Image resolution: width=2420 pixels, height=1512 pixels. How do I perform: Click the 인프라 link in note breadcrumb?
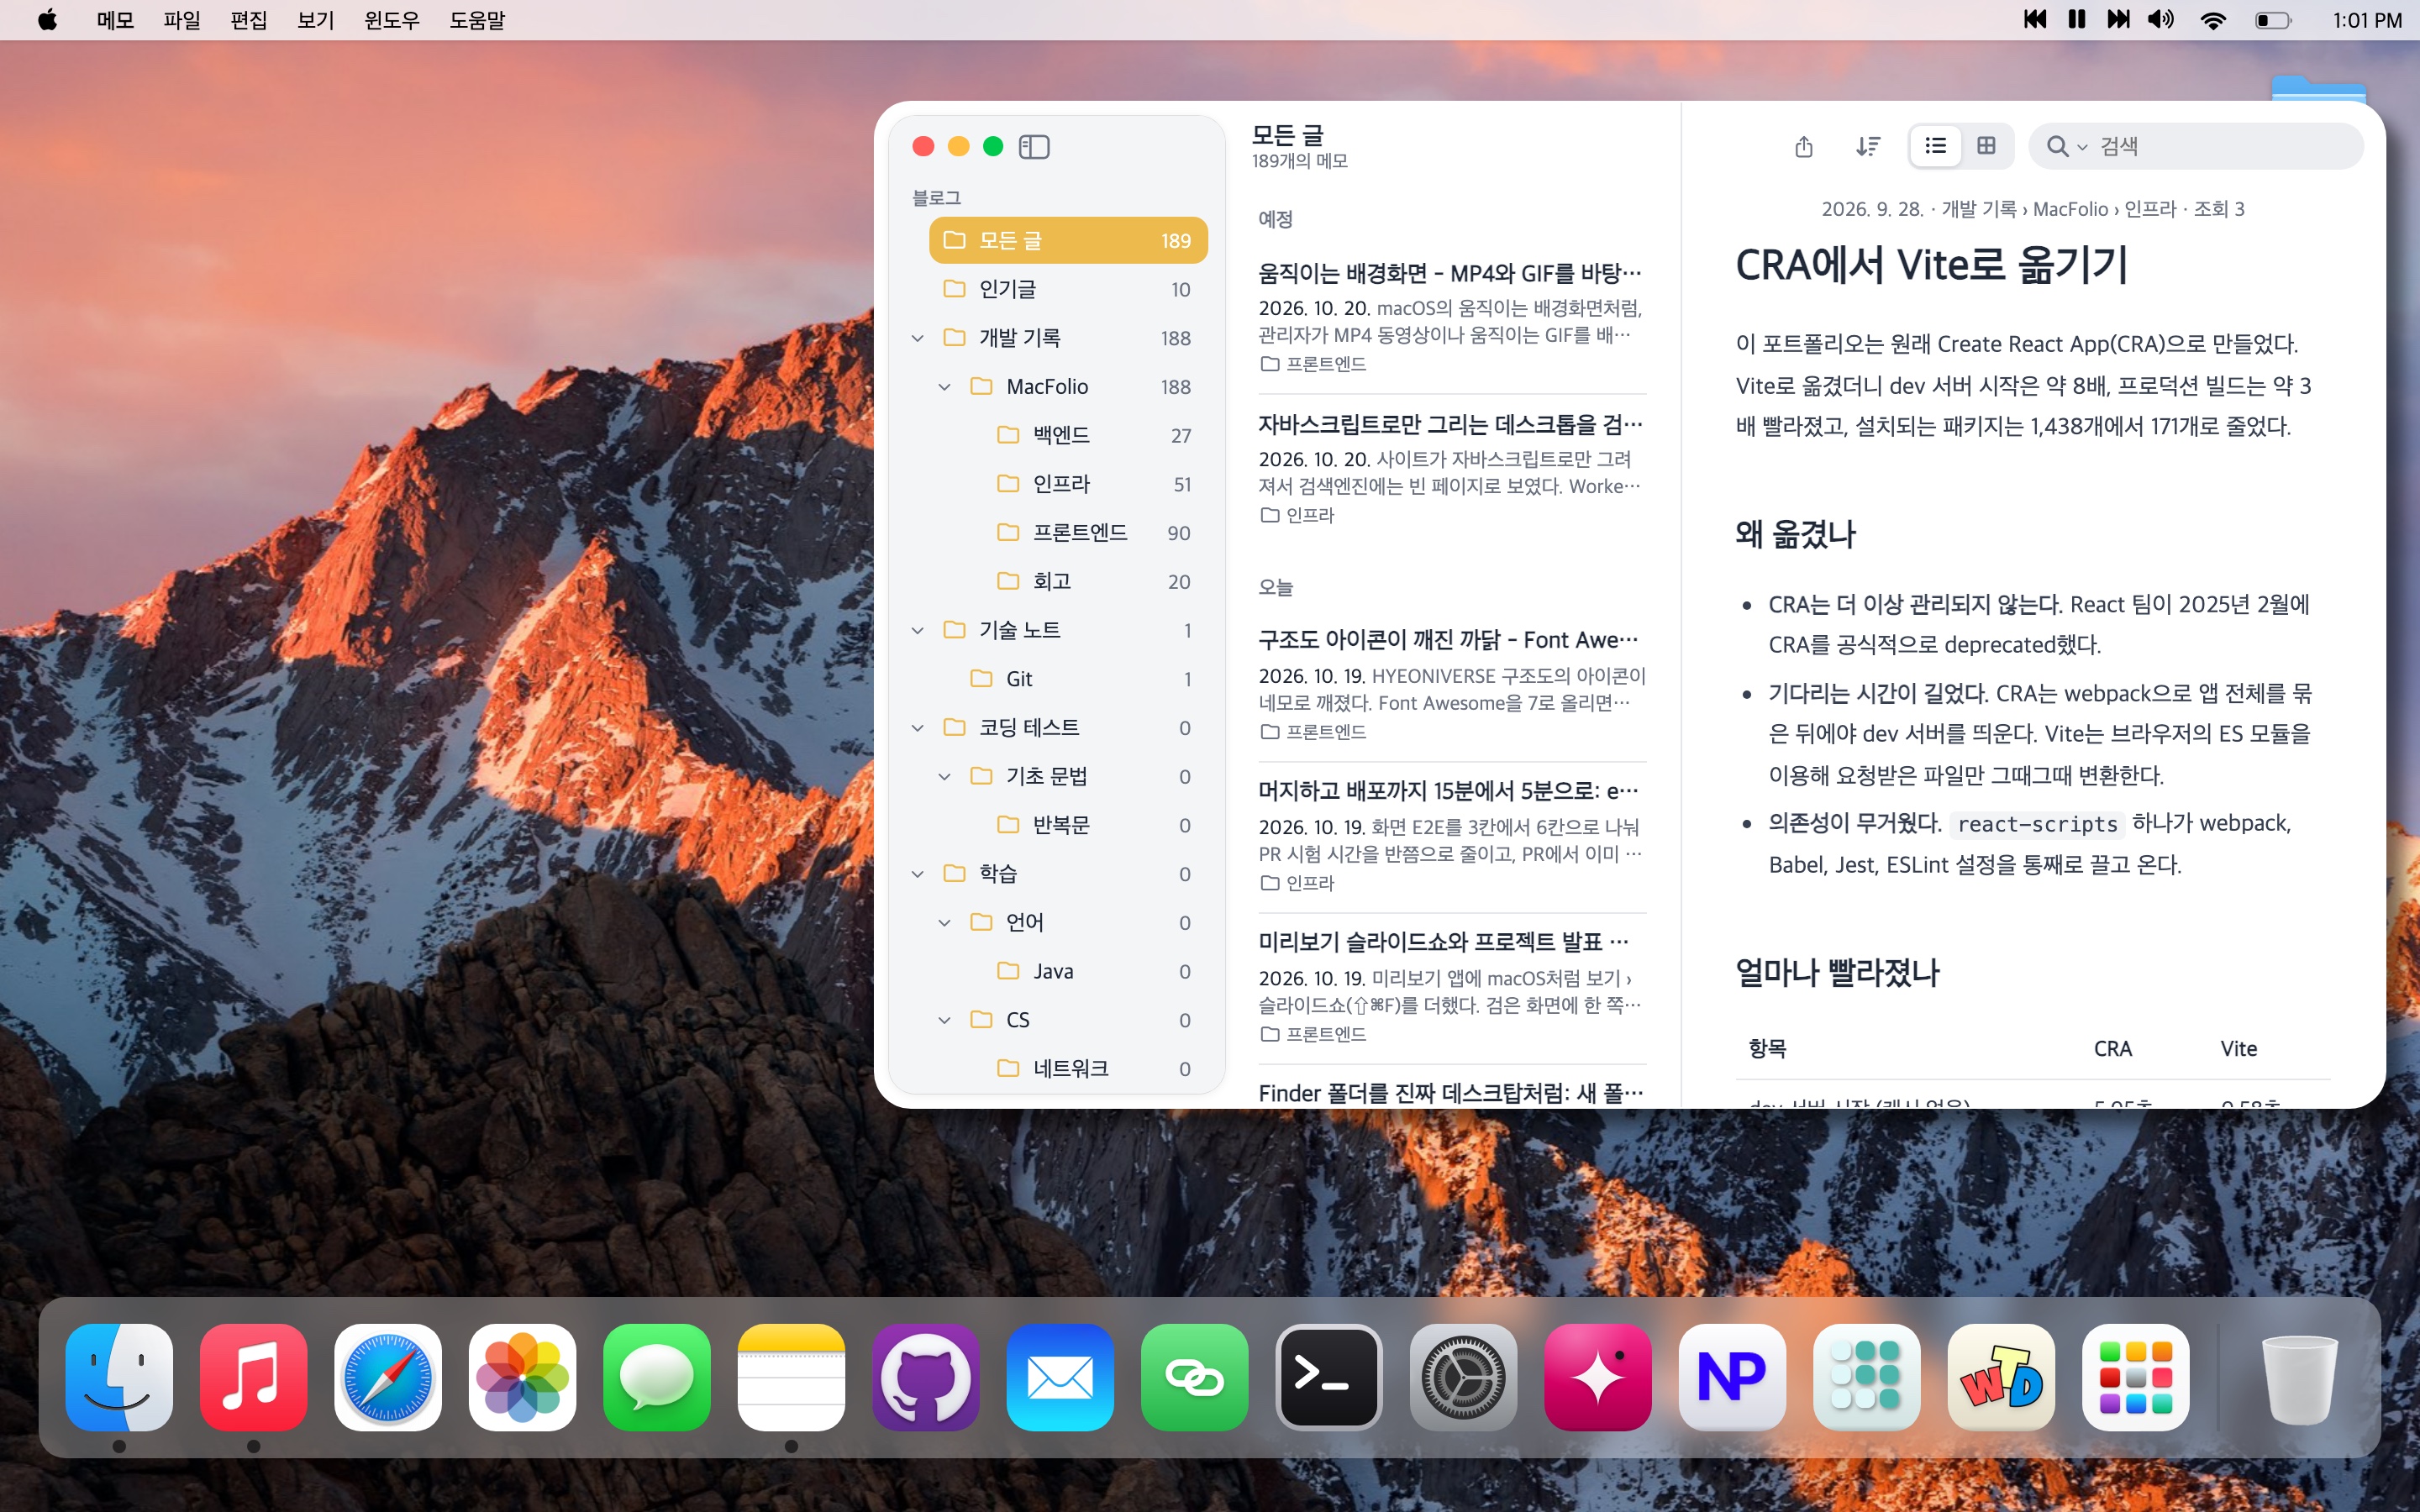pyautogui.click(x=2150, y=209)
